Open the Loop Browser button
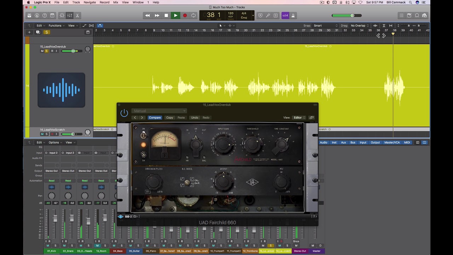 [x=417, y=16]
